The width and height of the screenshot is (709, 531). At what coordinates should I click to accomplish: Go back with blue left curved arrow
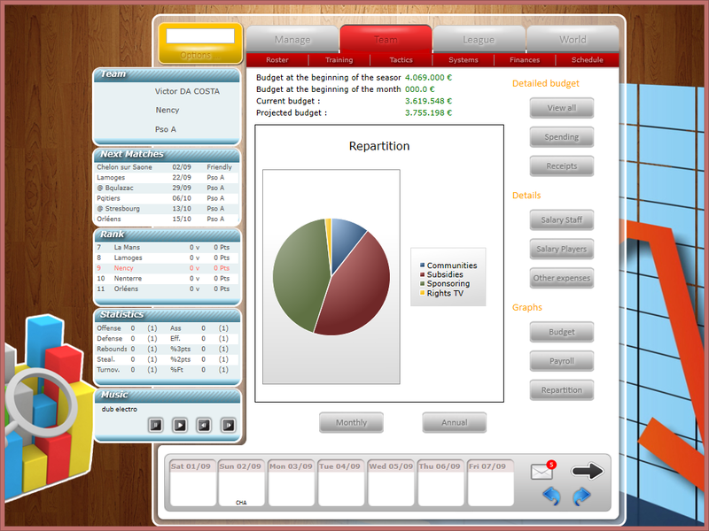coord(551,496)
